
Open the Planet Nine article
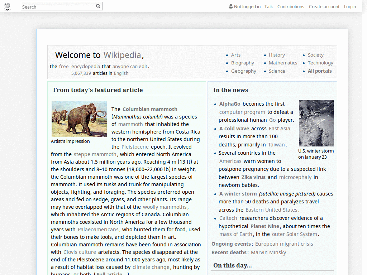point(265,226)
